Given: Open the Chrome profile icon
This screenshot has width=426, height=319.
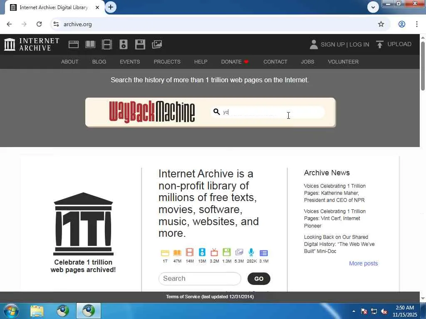Looking at the screenshot, I should point(402,24).
